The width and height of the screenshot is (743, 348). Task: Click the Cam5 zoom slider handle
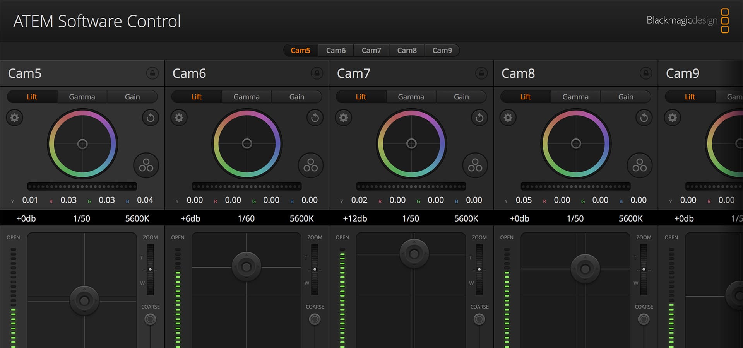click(150, 270)
